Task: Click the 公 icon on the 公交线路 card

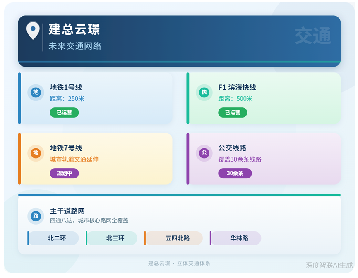Action: click(x=204, y=153)
